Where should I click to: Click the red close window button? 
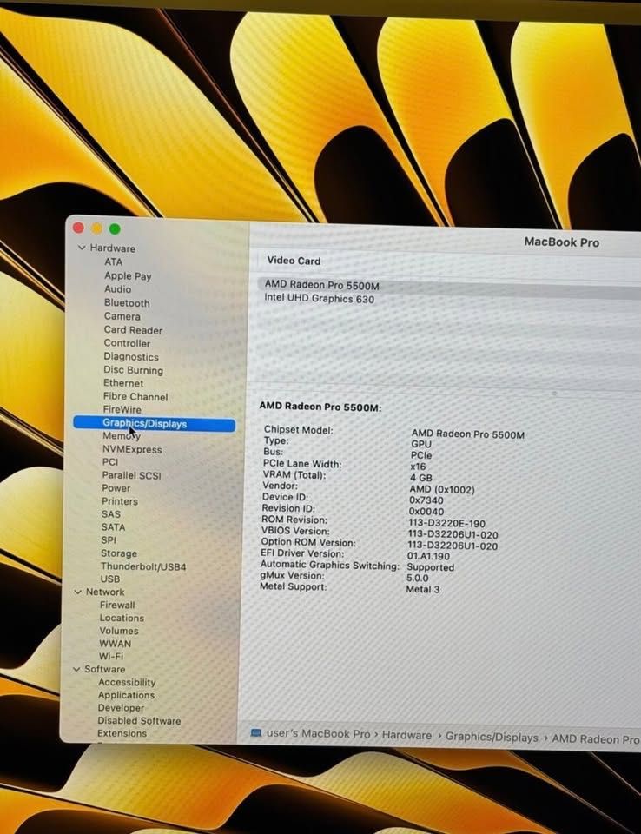79,228
